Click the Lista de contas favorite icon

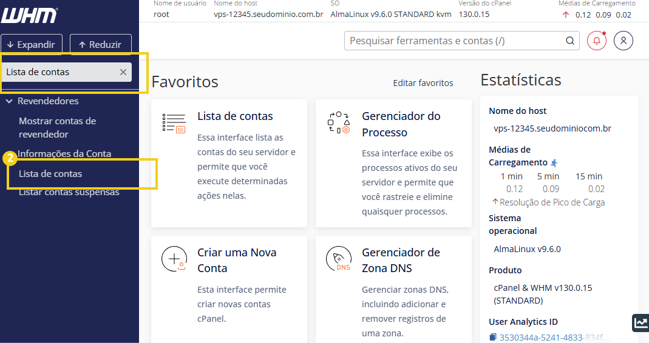pyautogui.click(x=174, y=123)
